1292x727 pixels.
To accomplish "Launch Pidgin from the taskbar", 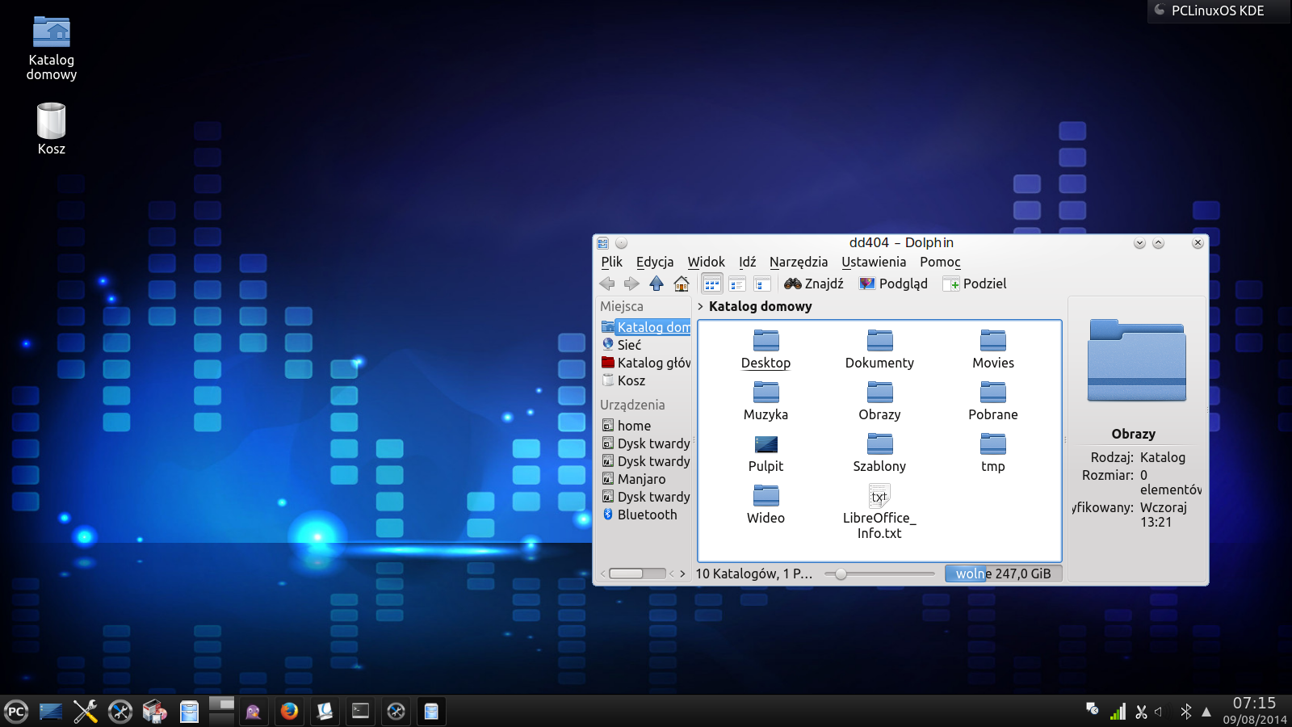I will tap(254, 711).
